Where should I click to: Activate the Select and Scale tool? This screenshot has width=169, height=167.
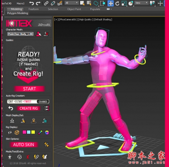tap(124, 3)
